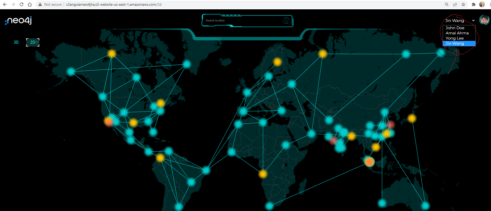Select the yellow node in northern Siberia
This screenshot has width=491, height=211.
point(323,54)
